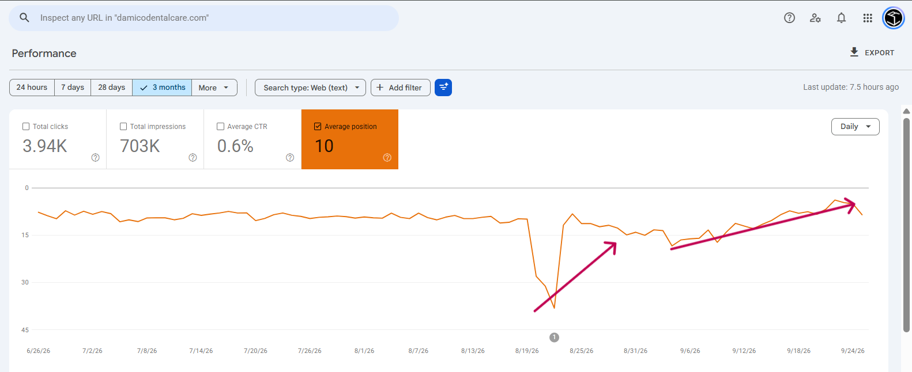This screenshot has height=372, width=912.
Task: Click the Add filter button
Action: [x=401, y=88]
